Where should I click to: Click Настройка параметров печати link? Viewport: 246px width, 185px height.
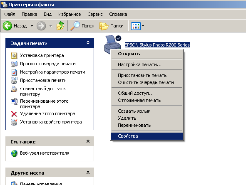pyautogui.click(x=53, y=72)
